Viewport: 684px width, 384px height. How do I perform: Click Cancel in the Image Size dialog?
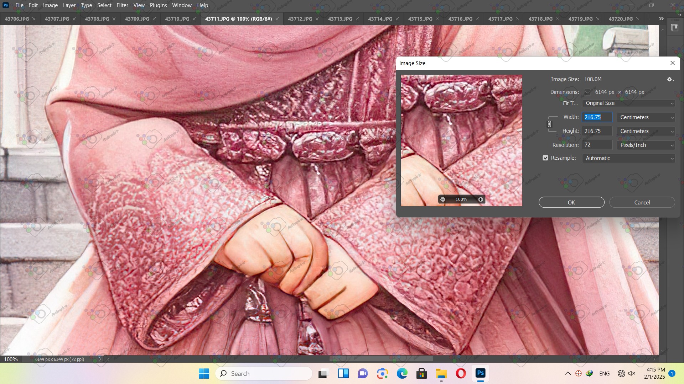642,202
